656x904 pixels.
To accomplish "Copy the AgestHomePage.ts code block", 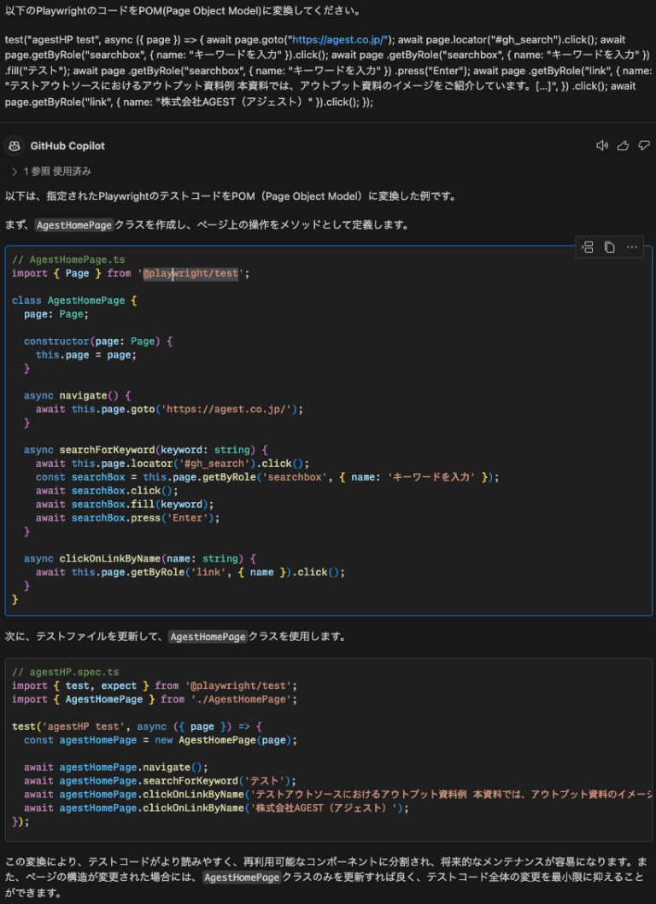I will [x=609, y=247].
